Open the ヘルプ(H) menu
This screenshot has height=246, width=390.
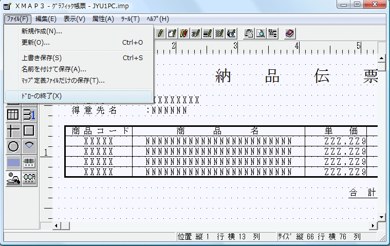click(158, 19)
